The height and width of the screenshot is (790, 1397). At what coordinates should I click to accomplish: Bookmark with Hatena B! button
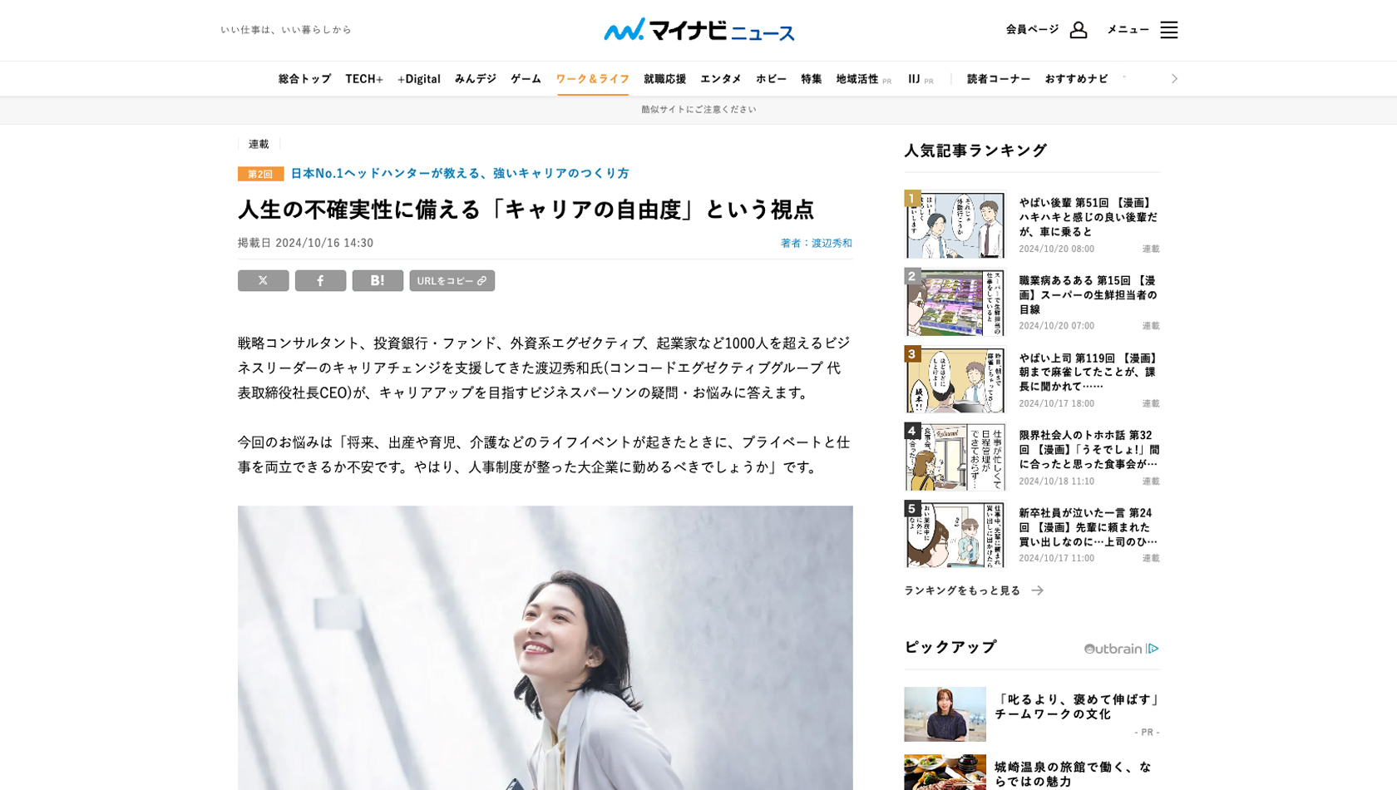[x=378, y=281]
